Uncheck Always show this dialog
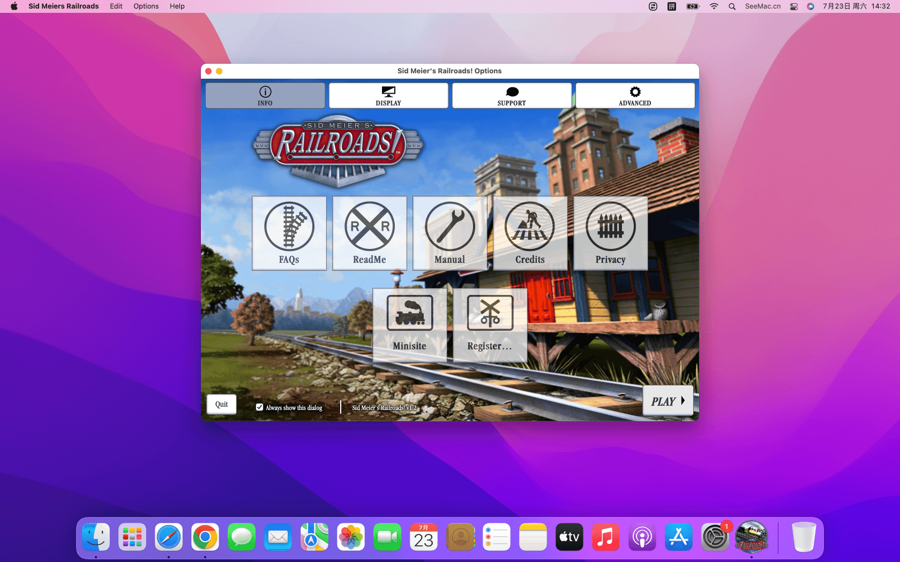 (259, 407)
